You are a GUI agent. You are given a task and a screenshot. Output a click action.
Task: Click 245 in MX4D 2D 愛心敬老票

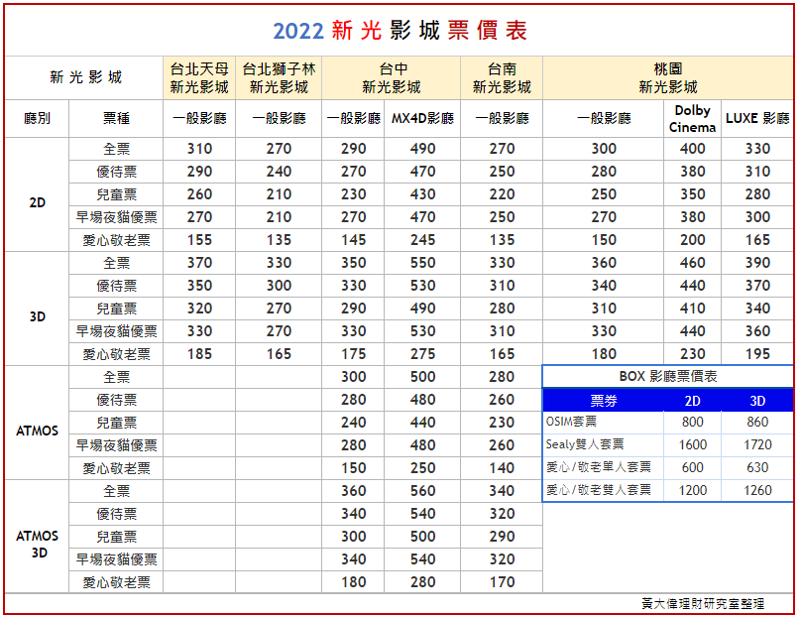422,240
